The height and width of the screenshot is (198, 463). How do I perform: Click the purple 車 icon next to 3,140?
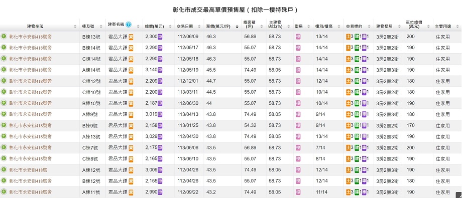point(160,70)
